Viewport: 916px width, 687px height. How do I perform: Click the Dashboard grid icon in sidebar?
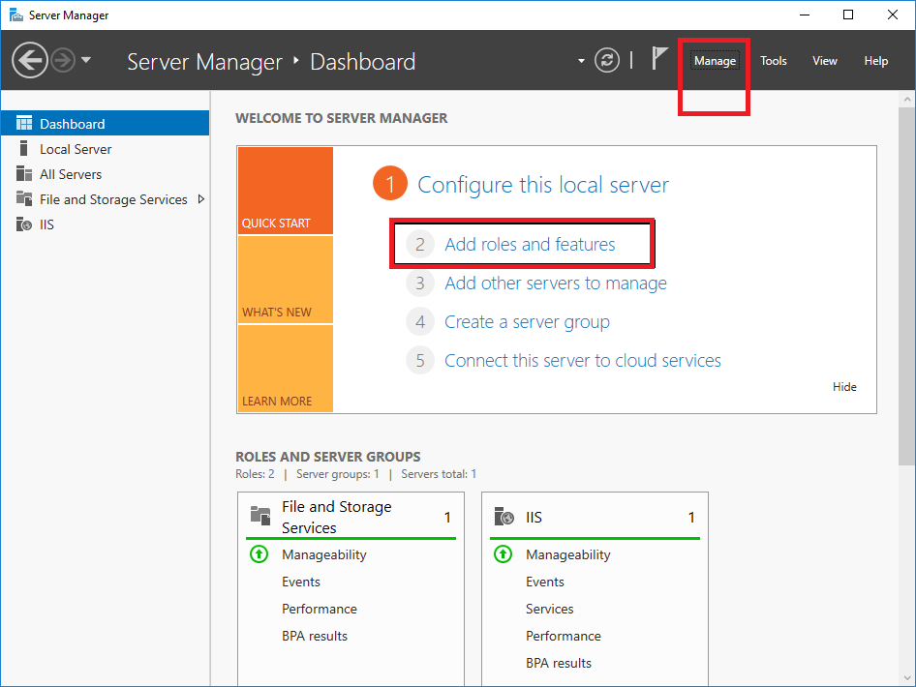[x=24, y=123]
